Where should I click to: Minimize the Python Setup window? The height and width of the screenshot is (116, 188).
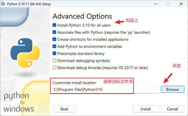tap(156, 4)
